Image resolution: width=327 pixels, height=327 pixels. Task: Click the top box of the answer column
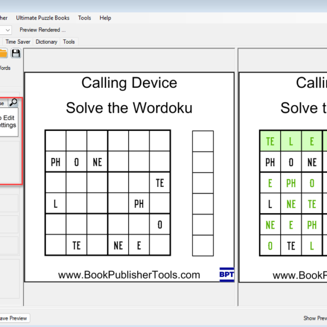[x=202, y=141]
